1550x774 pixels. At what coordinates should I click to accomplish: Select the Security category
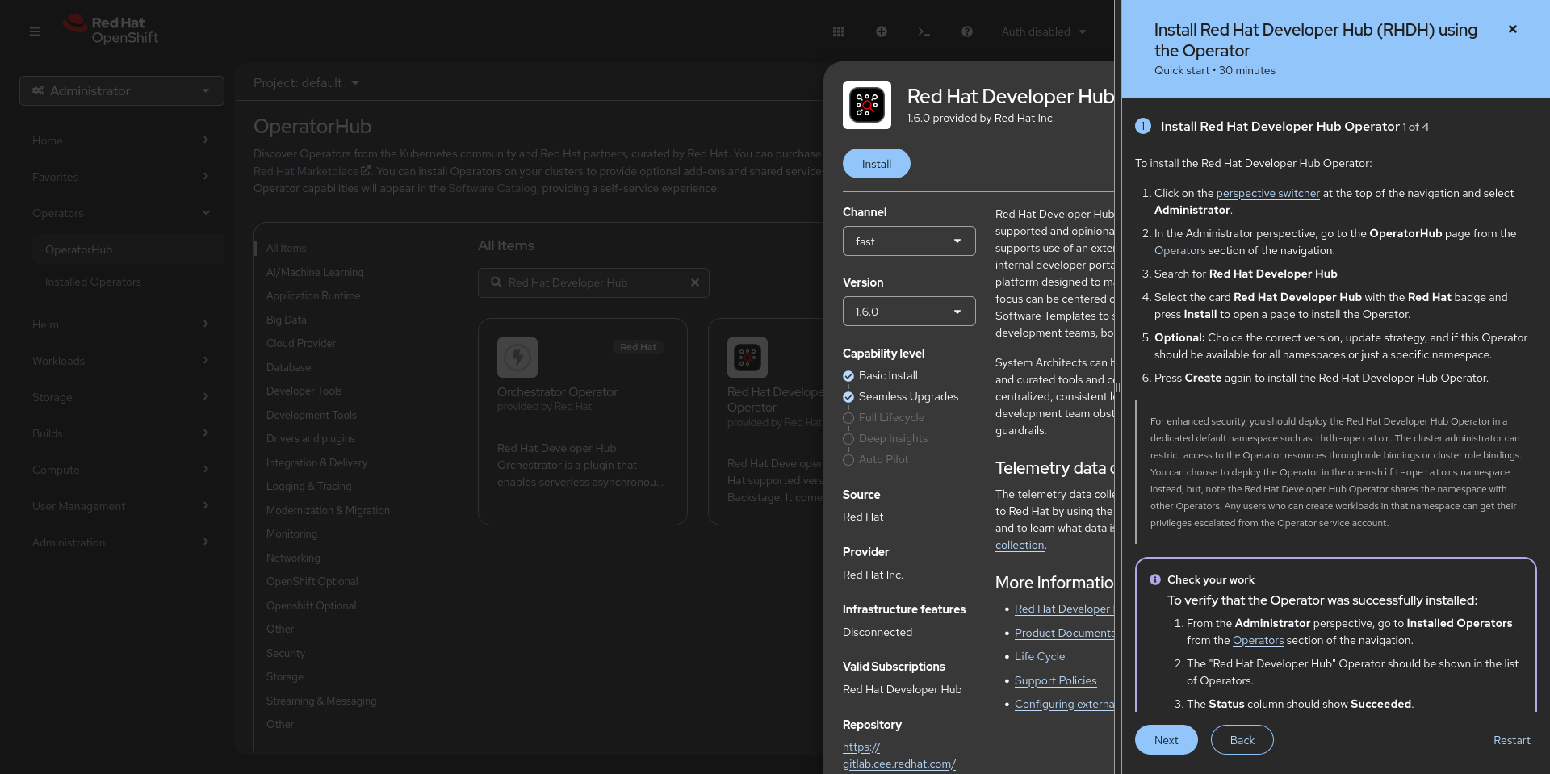pos(286,653)
